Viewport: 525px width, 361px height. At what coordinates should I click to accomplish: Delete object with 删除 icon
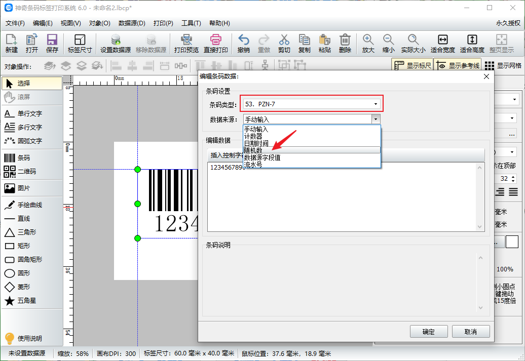[345, 44]
